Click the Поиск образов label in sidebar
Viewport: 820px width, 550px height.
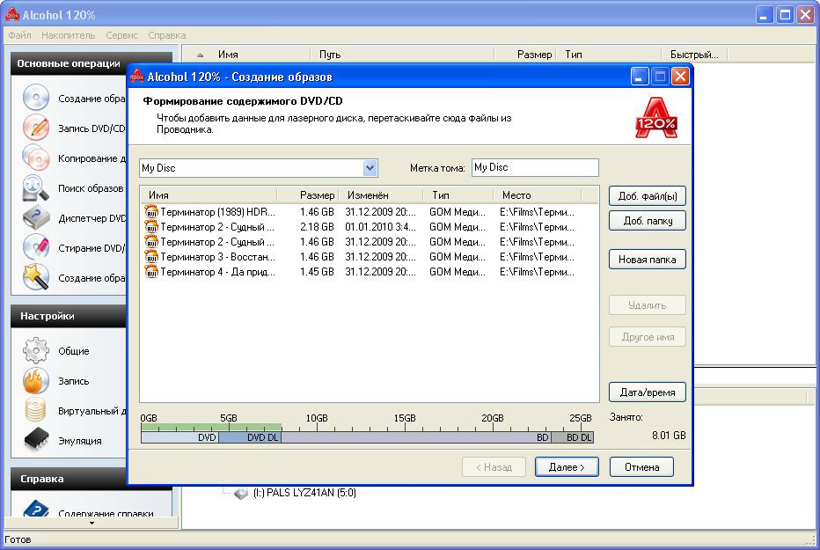91,188
